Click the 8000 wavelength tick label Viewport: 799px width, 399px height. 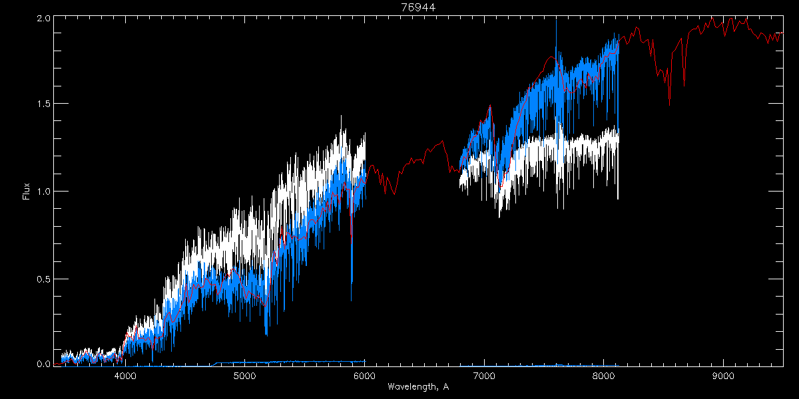coord(603,376)
